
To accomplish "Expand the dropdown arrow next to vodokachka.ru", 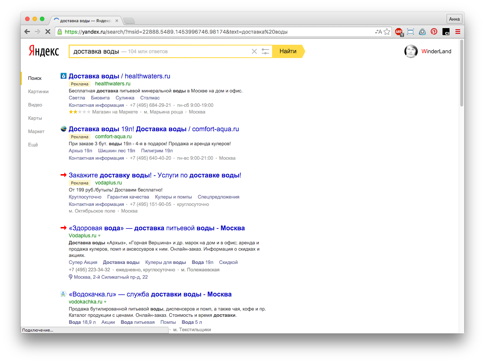I will [x=105, y=302].
